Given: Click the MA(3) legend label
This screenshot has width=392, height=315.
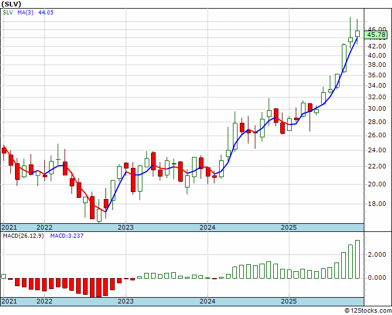Looking at the screenshot, I should 25,13.
